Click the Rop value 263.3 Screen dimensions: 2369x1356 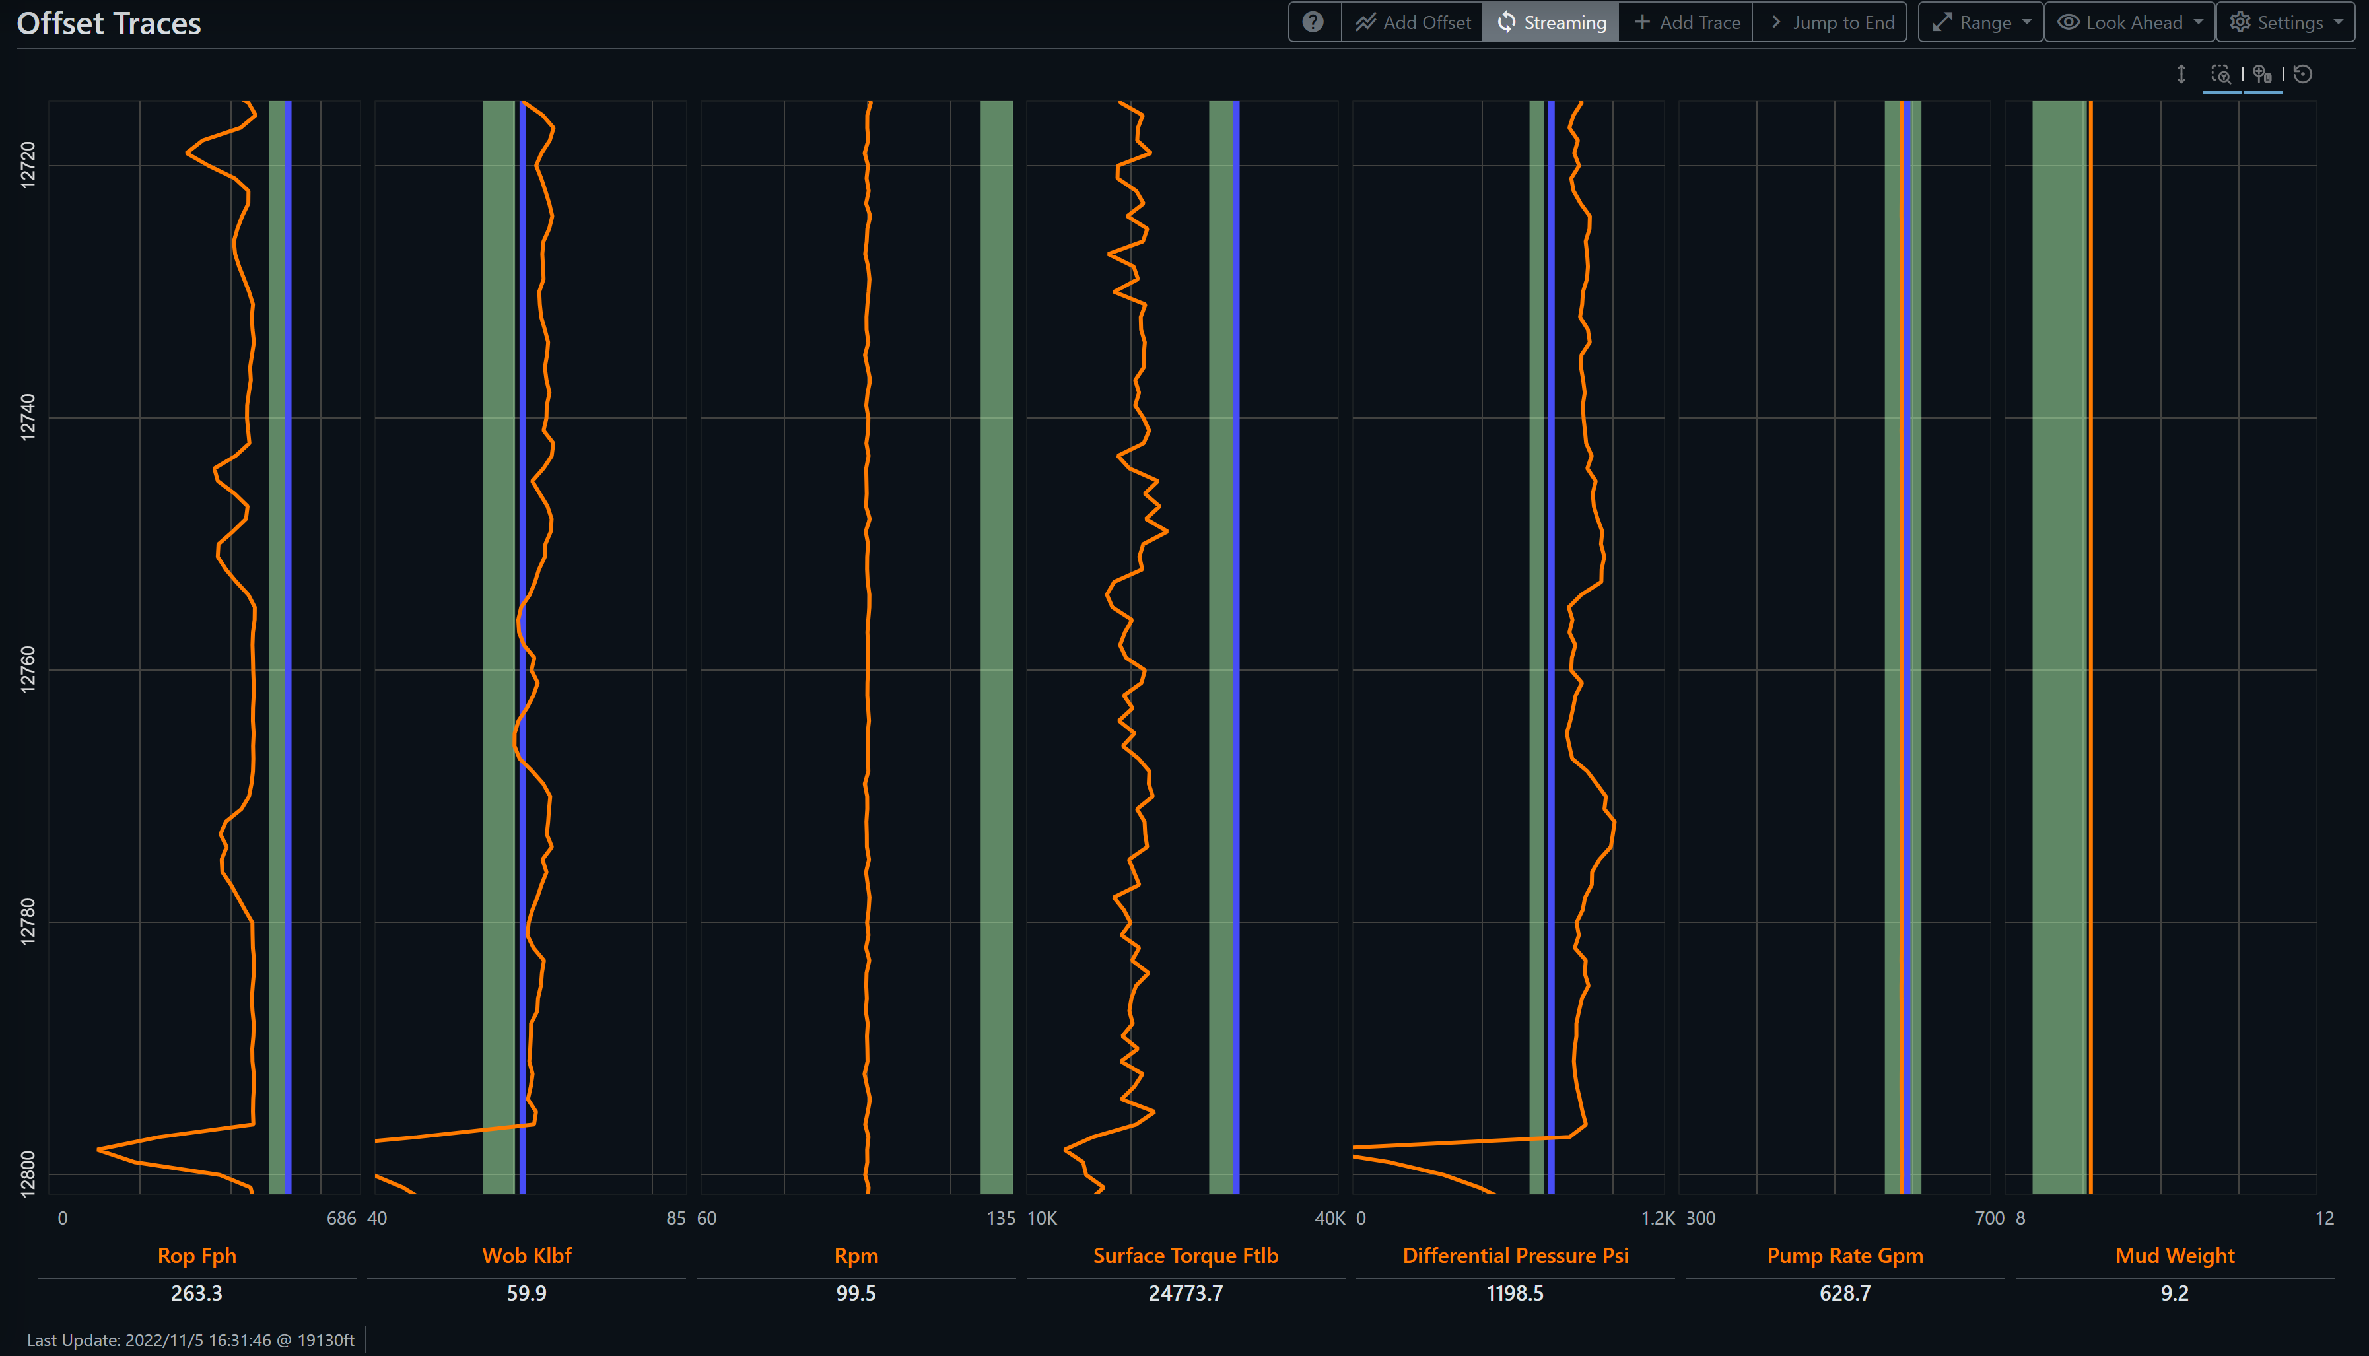coord(197,1293)
